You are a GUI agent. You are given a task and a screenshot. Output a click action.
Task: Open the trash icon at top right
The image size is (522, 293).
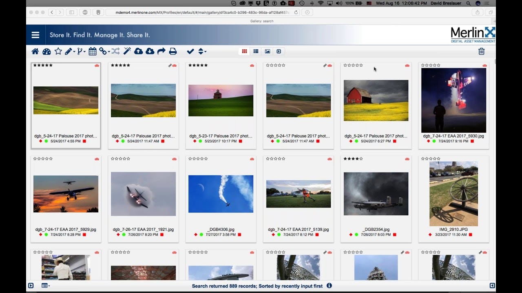coord(481,51)
